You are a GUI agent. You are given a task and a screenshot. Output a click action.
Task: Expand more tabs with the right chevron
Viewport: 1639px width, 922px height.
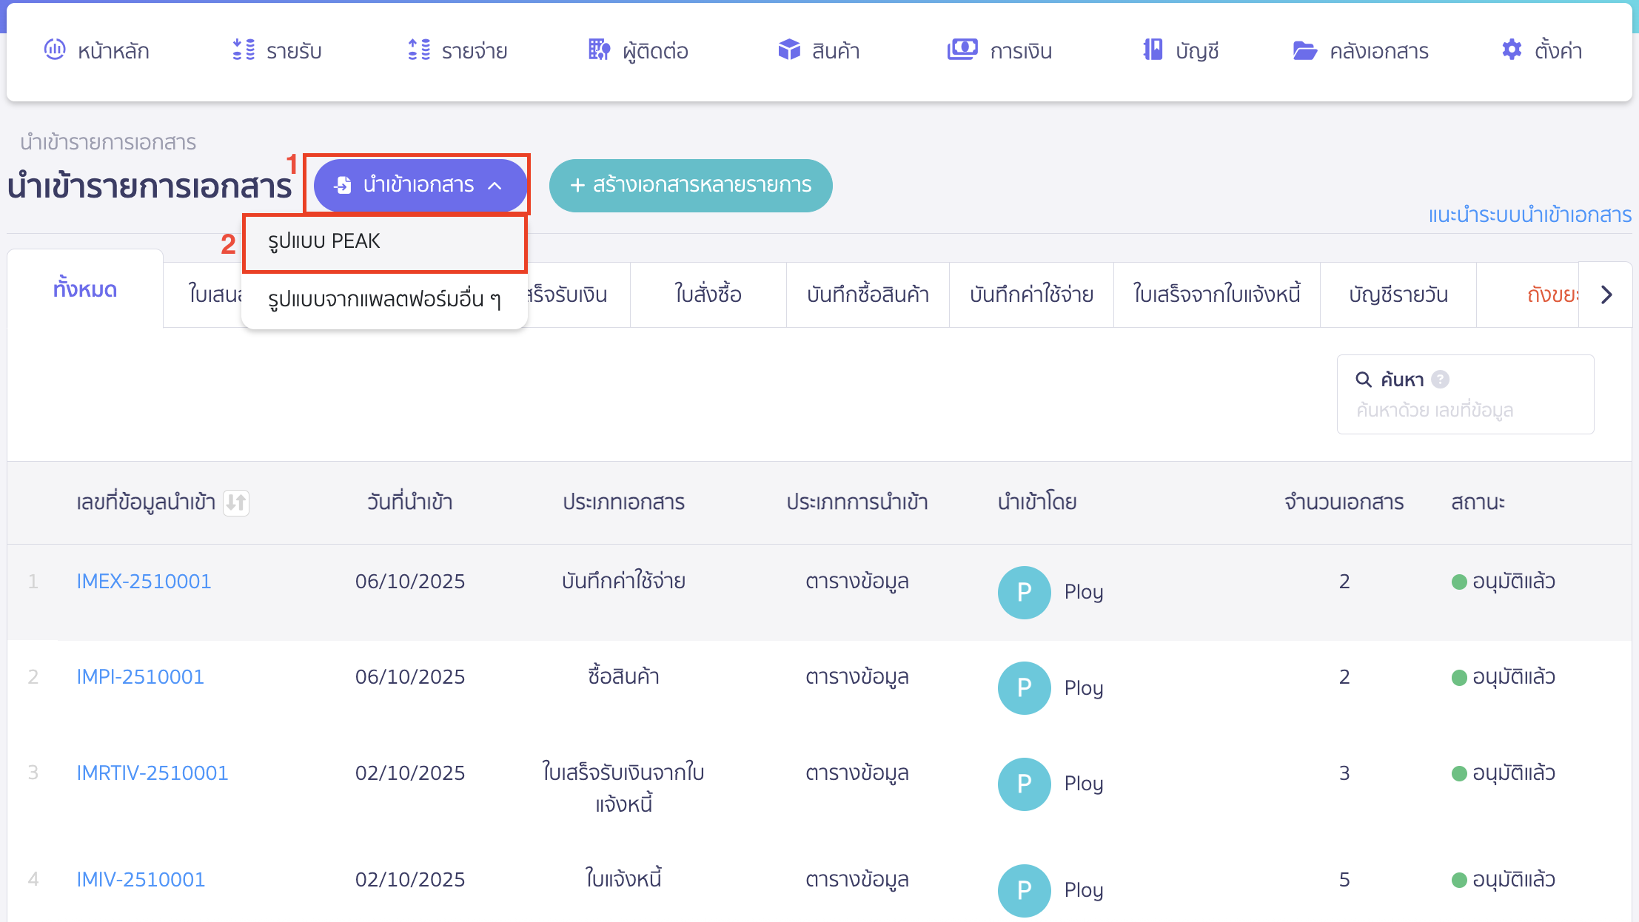1606,295
